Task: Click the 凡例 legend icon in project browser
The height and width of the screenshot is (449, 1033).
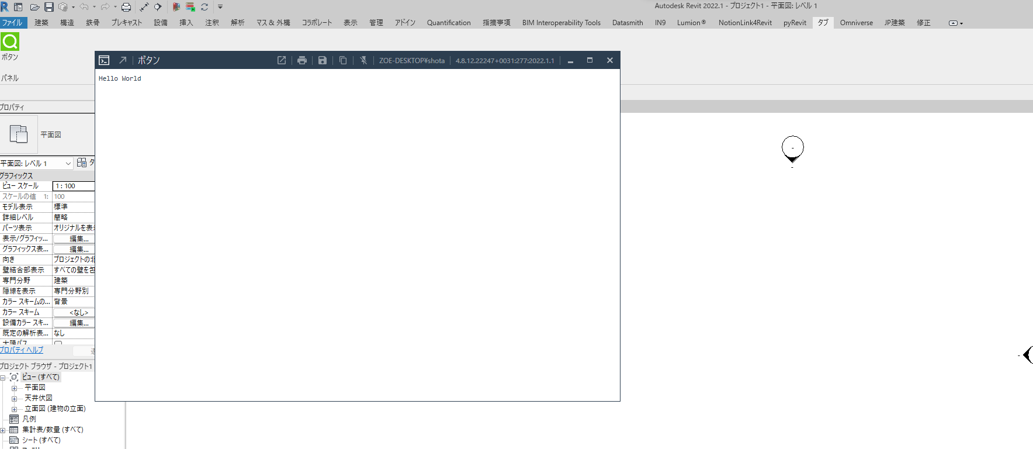Action: pos(14,419)
